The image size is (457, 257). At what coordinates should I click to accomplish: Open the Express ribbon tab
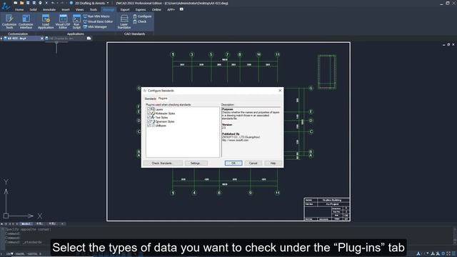click(141, 9)
